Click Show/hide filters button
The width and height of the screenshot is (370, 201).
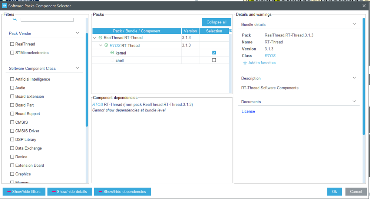[24, 192]
